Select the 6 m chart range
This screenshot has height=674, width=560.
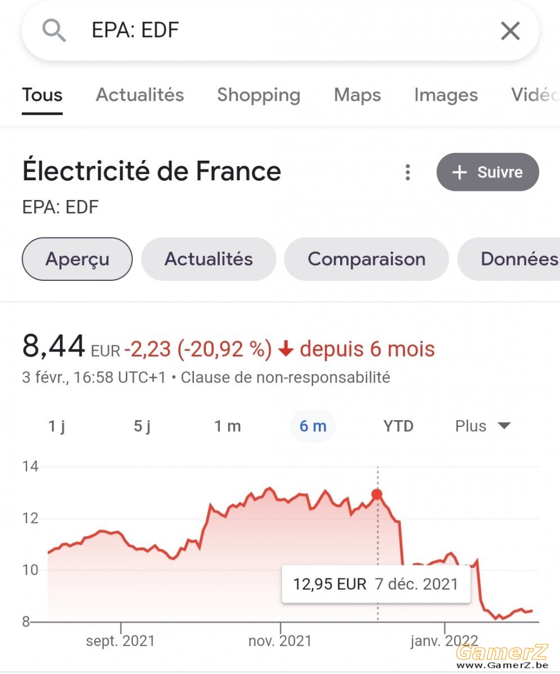point(313,426)
